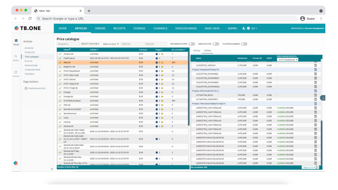338x190 pixels.
Task: Open the SELECT CHANNEL dropdown
Action: (90, 44)
